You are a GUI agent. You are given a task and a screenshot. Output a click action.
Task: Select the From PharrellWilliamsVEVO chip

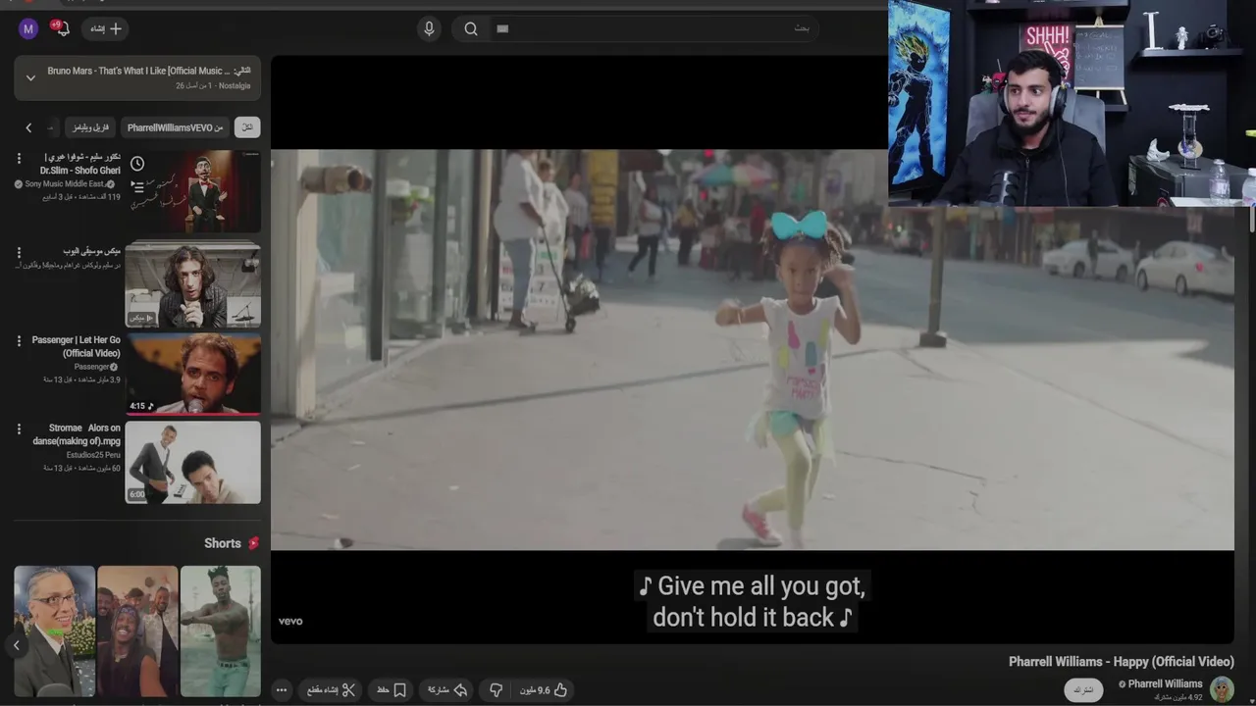(176, 127)
